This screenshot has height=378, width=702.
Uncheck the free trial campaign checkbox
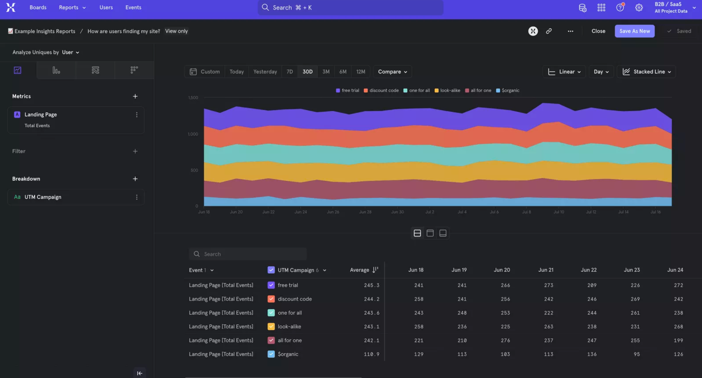(271, 285)
